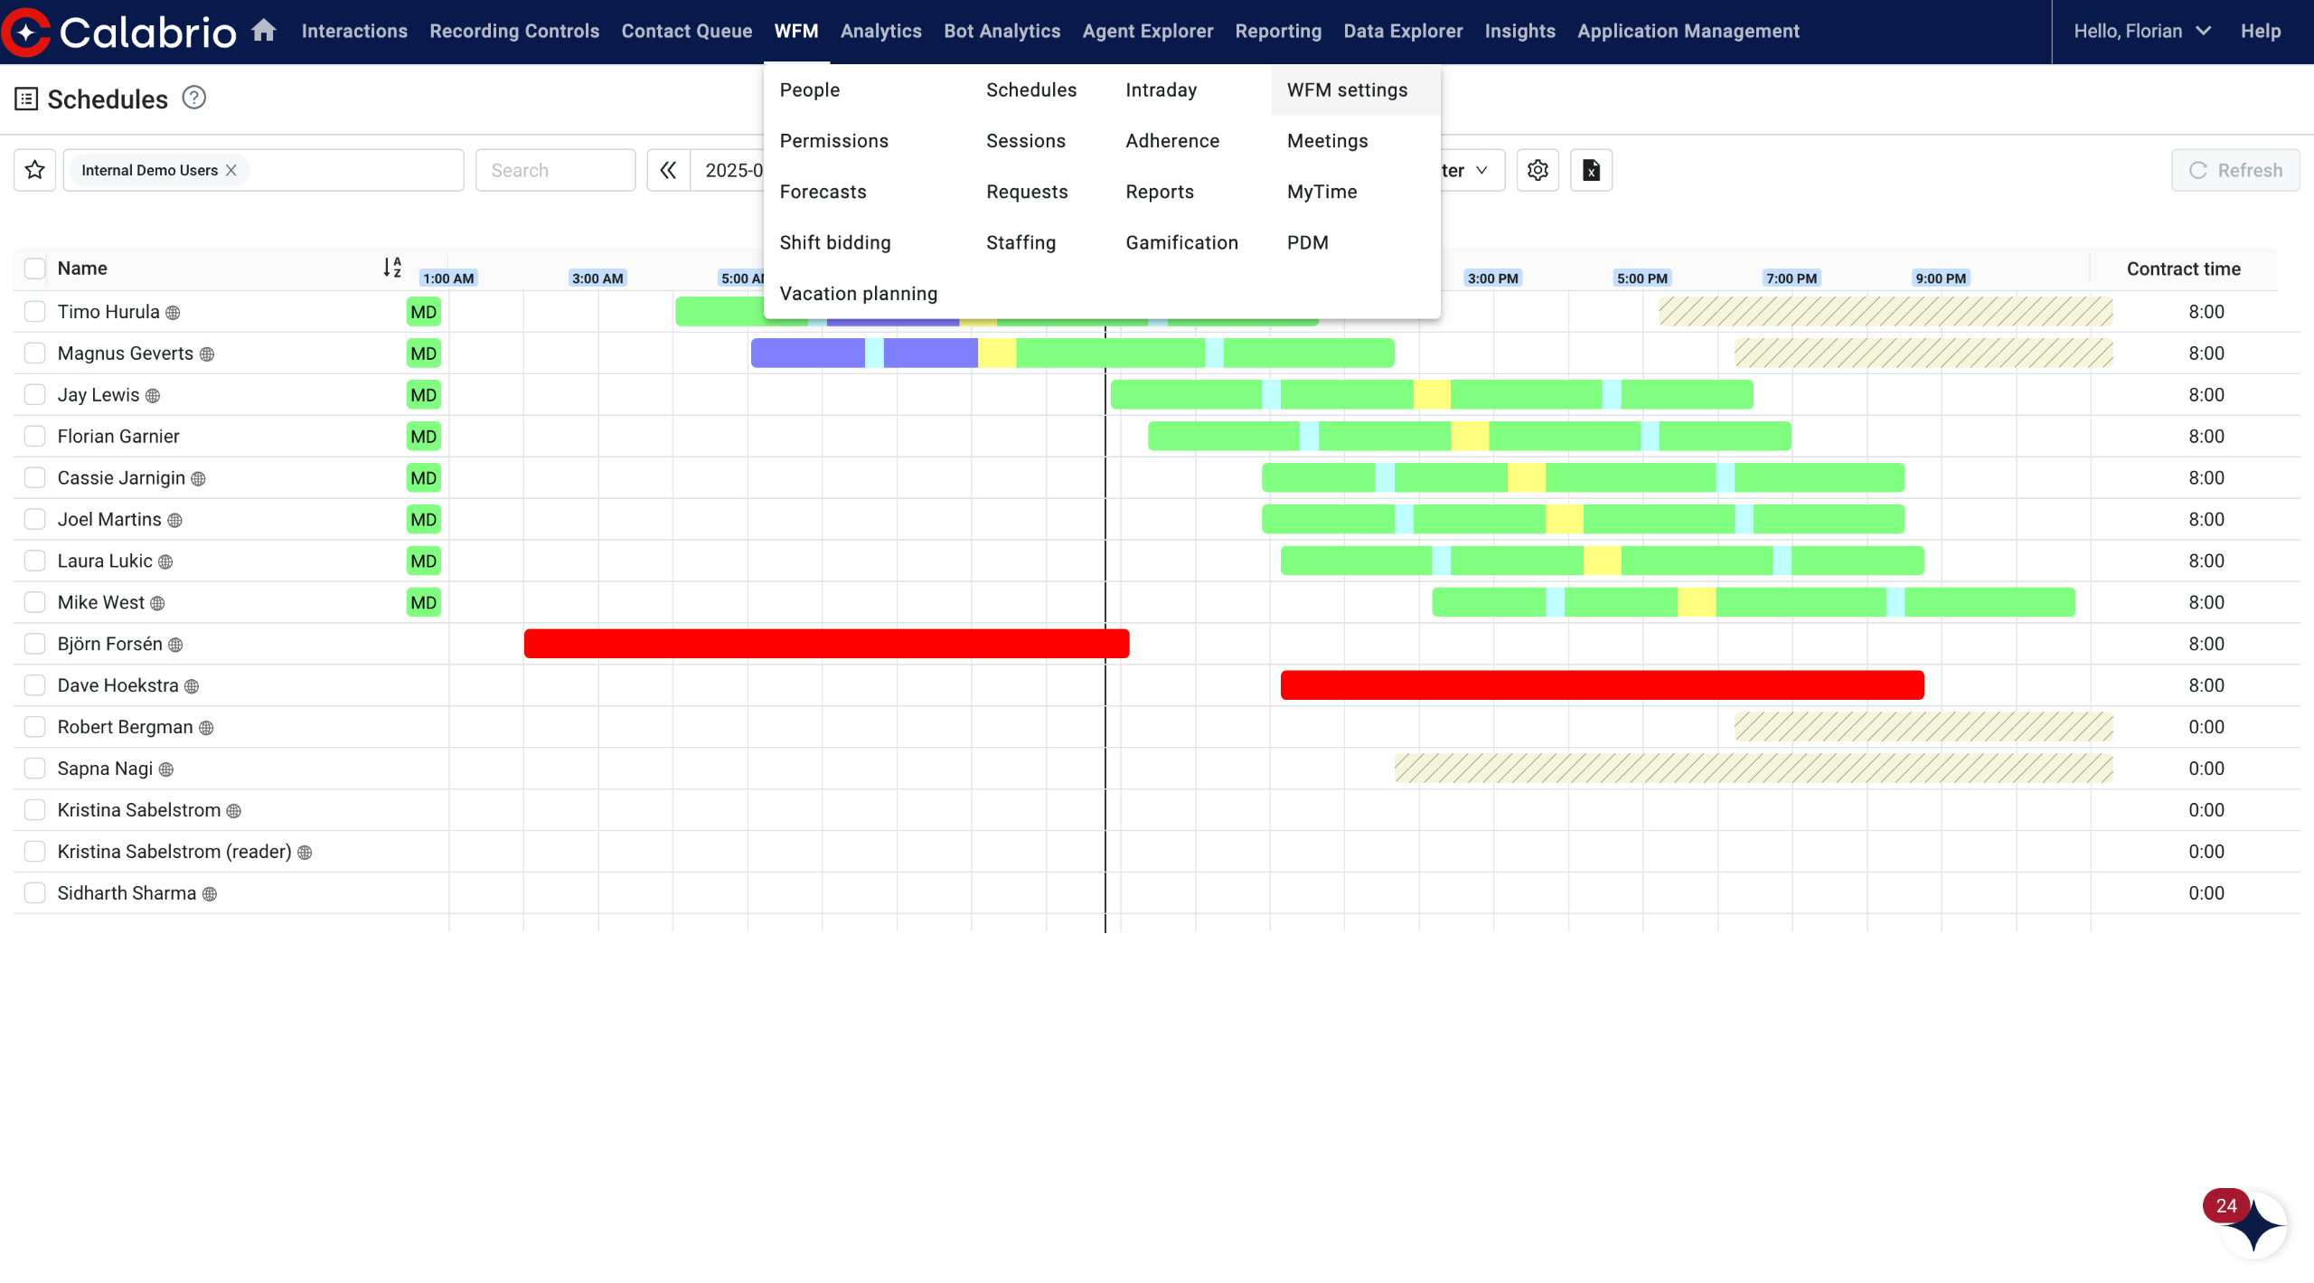Click the home icon in top navigation

pos(263,31)
